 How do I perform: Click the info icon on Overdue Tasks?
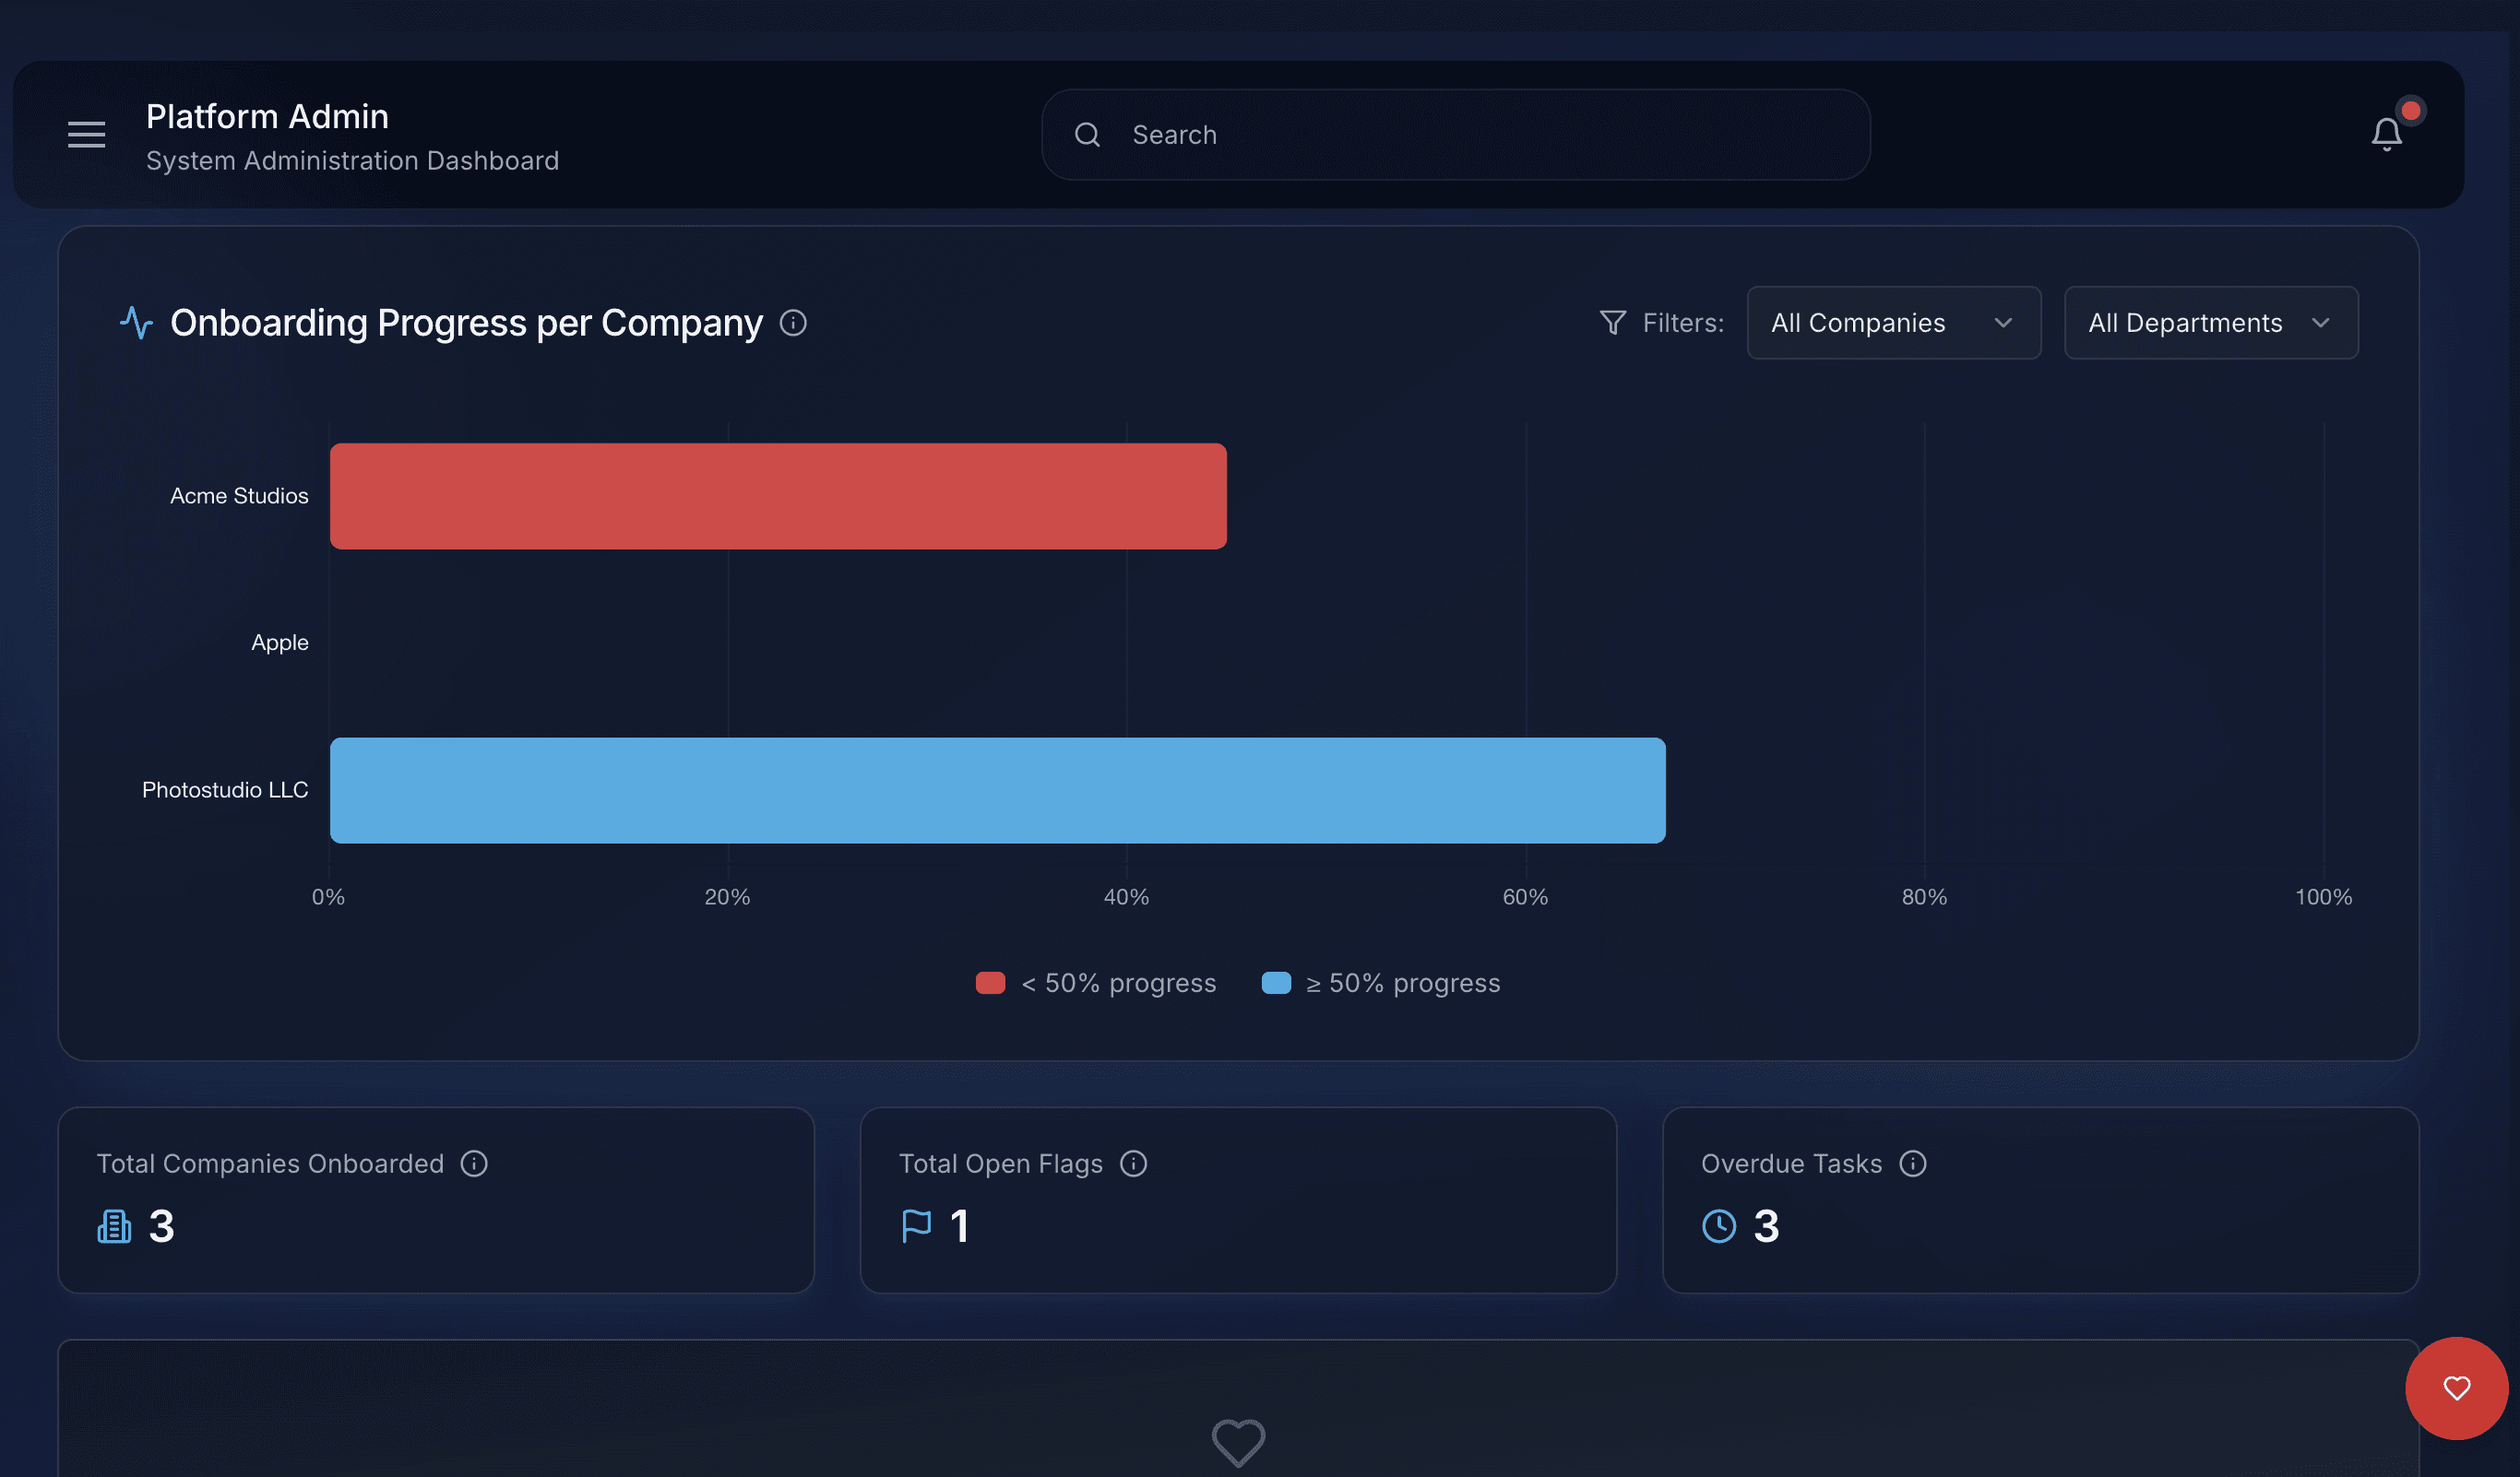pyautogui.click(x=1915, y=1164)
